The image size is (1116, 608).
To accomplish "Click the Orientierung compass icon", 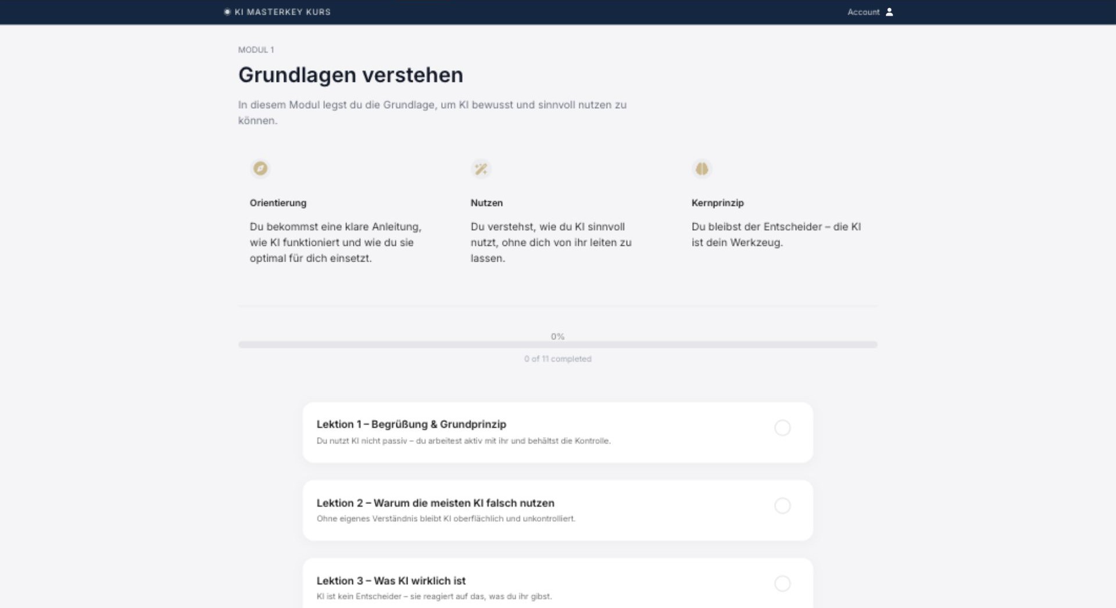I will point(260,169).
